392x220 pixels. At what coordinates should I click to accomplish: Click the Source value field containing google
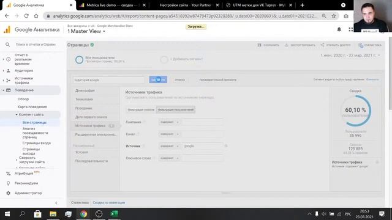point(203,146)
